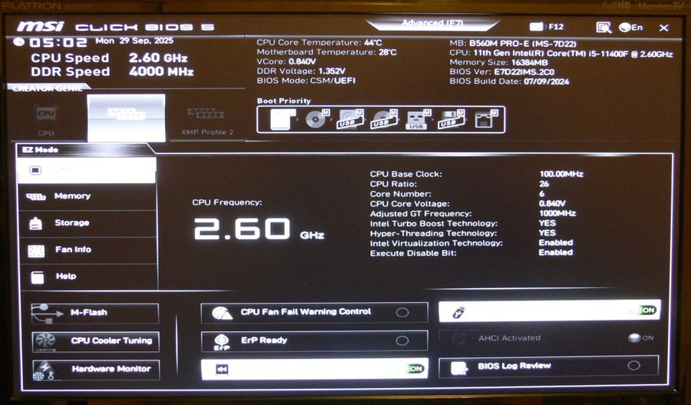Click the USB key boot device icon

click(x=416, y=119)
